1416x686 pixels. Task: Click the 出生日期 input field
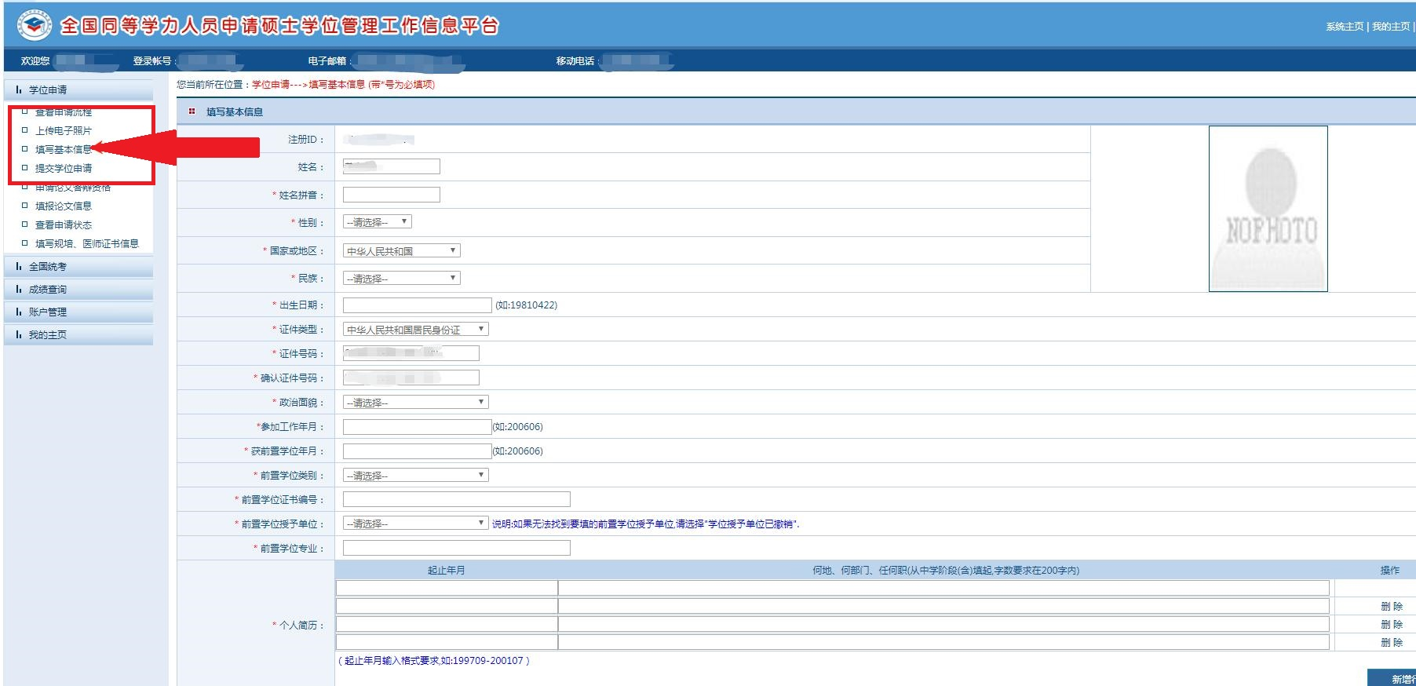tap(417, 305)
